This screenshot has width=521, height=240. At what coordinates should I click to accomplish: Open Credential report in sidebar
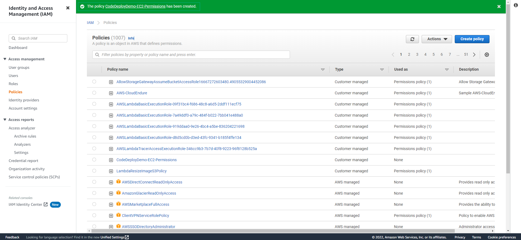(23, 161)
